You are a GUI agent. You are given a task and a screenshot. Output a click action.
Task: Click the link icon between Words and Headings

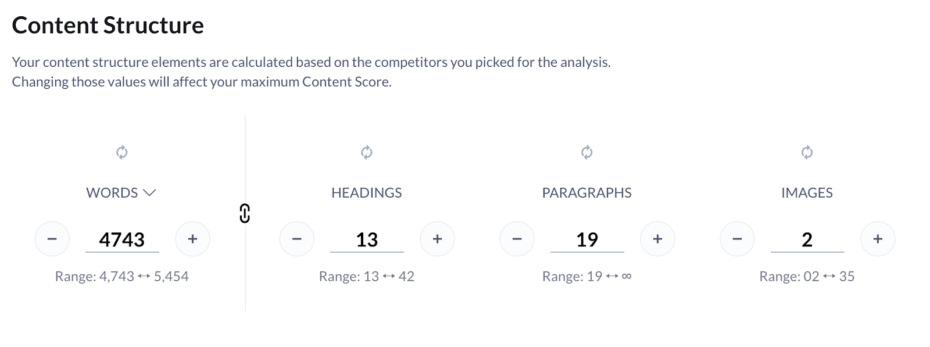click(x=245, y=214)
